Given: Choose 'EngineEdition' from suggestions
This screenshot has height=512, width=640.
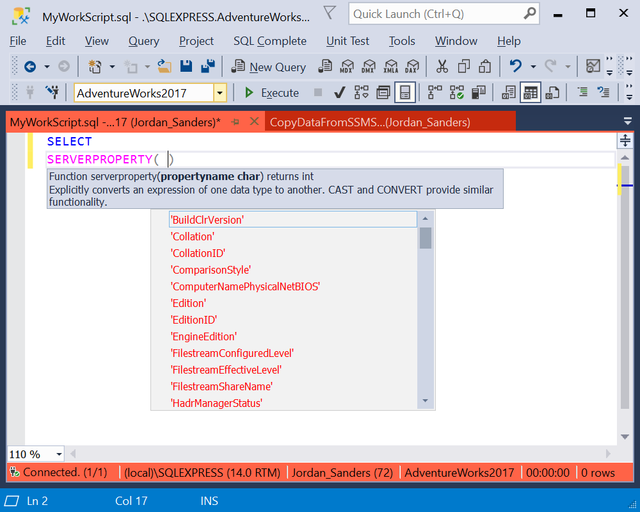Looking at the screenshot, I should [x=292, y=336].
